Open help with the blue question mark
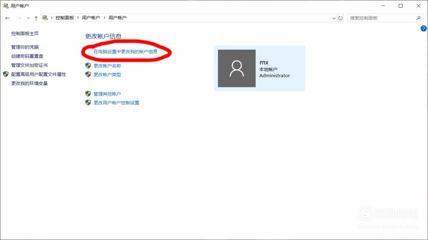Viewport: 428px width, 240px height. click(x=423, y=28)
